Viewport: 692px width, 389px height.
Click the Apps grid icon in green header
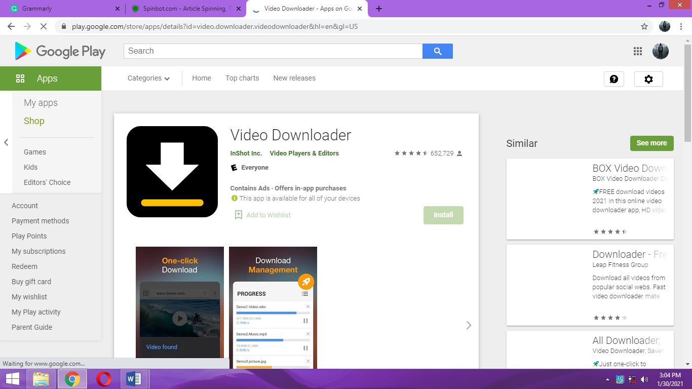(x=20, y=79)
